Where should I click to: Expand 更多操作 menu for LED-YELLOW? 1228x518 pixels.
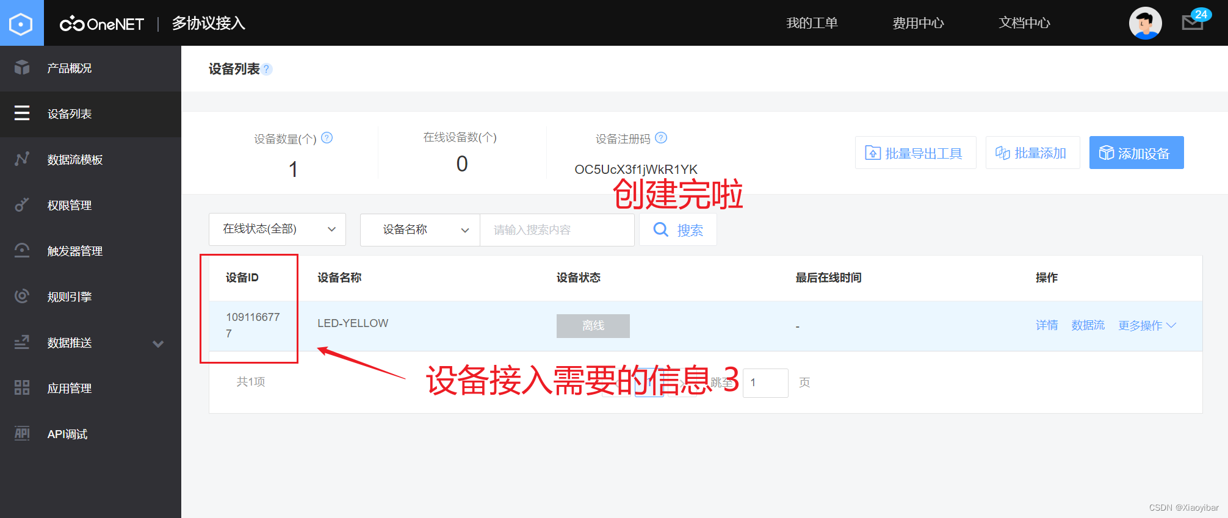point(1147,325)
